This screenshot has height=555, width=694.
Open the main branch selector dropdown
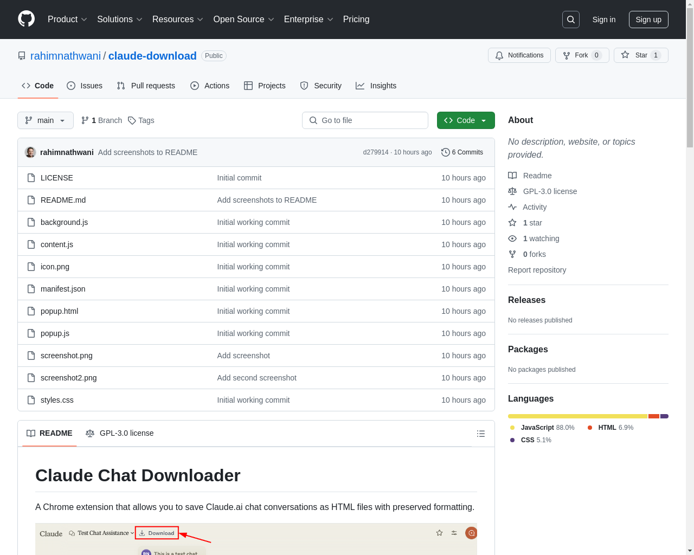tap(46, 120)
